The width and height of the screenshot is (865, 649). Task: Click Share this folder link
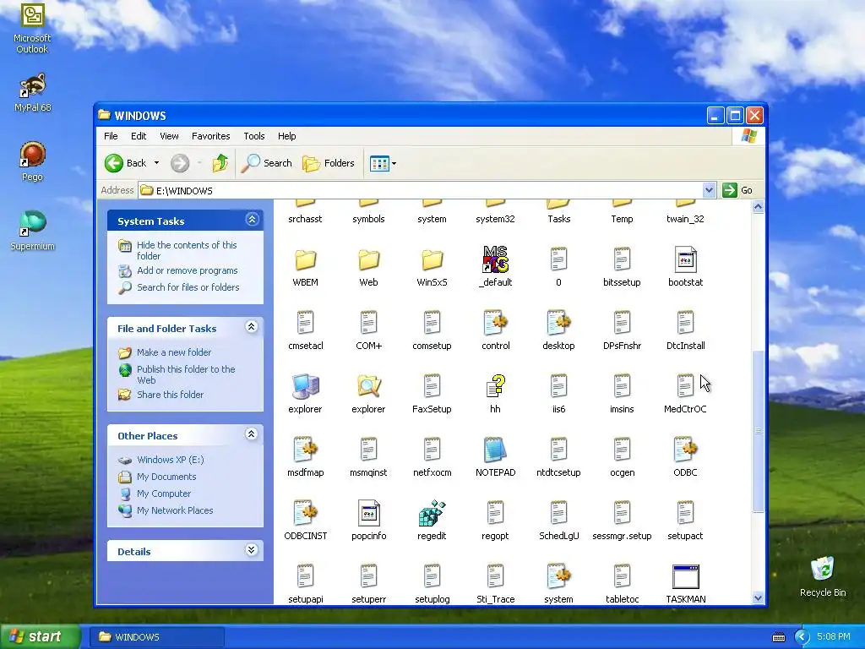click(x=170, y=395)
